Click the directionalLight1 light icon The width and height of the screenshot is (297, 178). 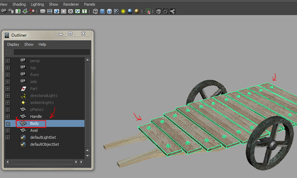pos(23,96)
